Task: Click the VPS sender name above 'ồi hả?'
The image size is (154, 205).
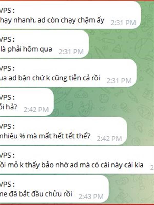Action: tap(7, 98)
